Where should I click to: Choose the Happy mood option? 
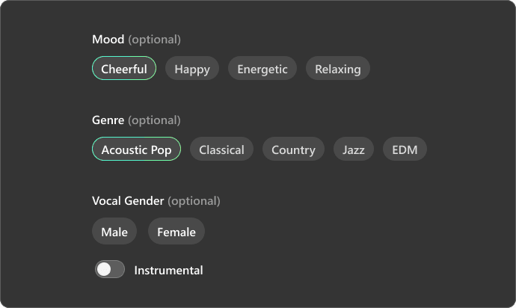click(x=192, y=68)
